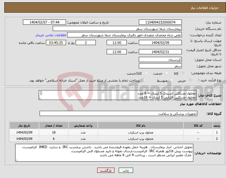Select the کالا radio button
This screenshot has width=226, height=178.
pyautogui.click(x=183, y=73)
